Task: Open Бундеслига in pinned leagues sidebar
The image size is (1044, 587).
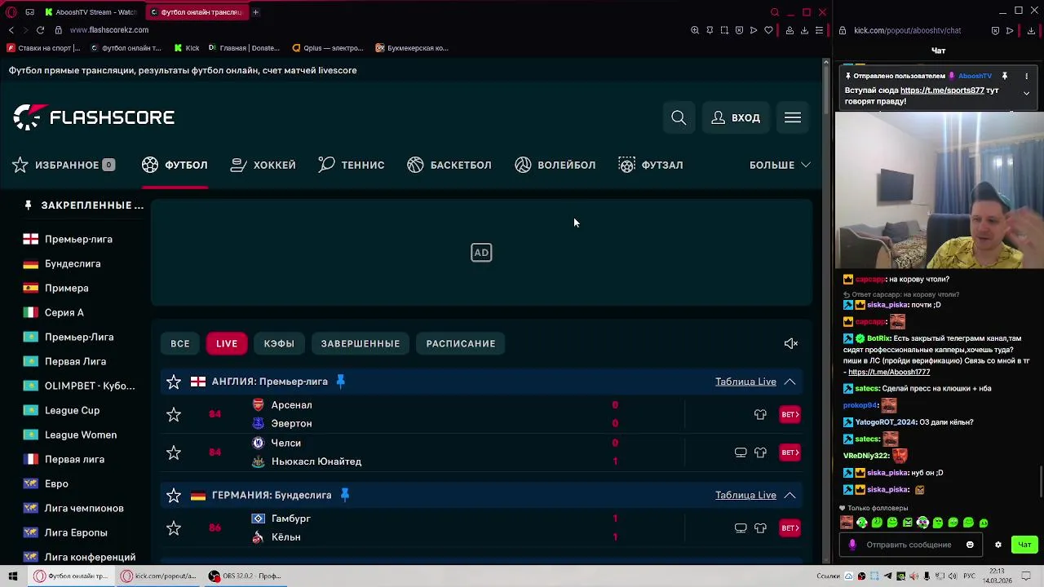Action: [73, 263]
